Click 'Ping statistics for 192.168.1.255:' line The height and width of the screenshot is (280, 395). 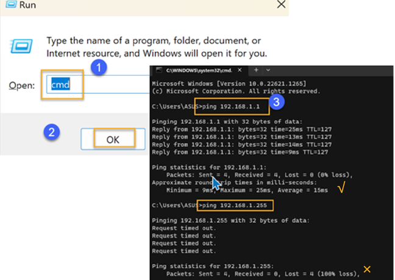[x=213, y=266]
